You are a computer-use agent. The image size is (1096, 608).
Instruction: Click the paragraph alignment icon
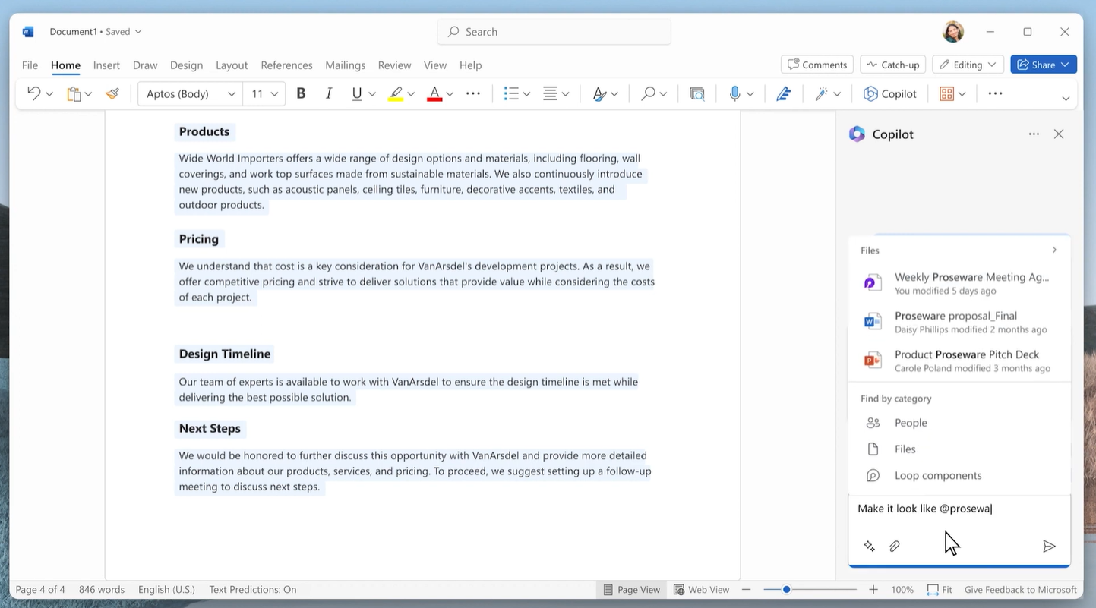click(x=551, y=93)
